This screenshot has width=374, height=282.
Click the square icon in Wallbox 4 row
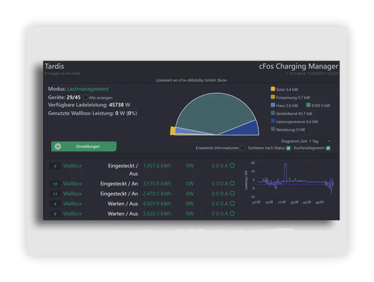coord(233,204)
